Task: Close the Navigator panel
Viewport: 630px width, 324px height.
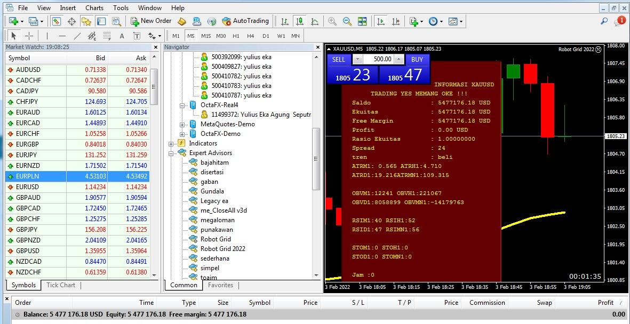Action: tap(317, 47)
